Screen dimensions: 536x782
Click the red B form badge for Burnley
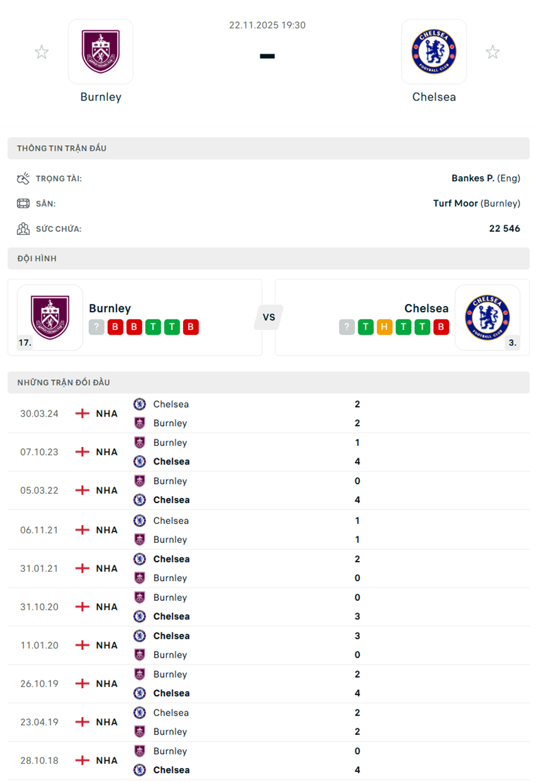(115, 327)
